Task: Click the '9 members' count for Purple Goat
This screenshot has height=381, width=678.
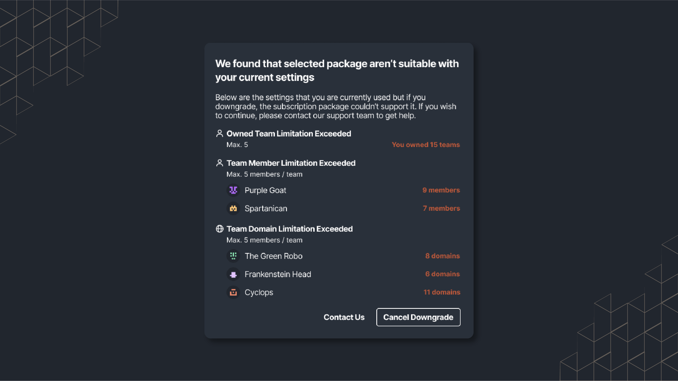Action: (x=441, y=190)
